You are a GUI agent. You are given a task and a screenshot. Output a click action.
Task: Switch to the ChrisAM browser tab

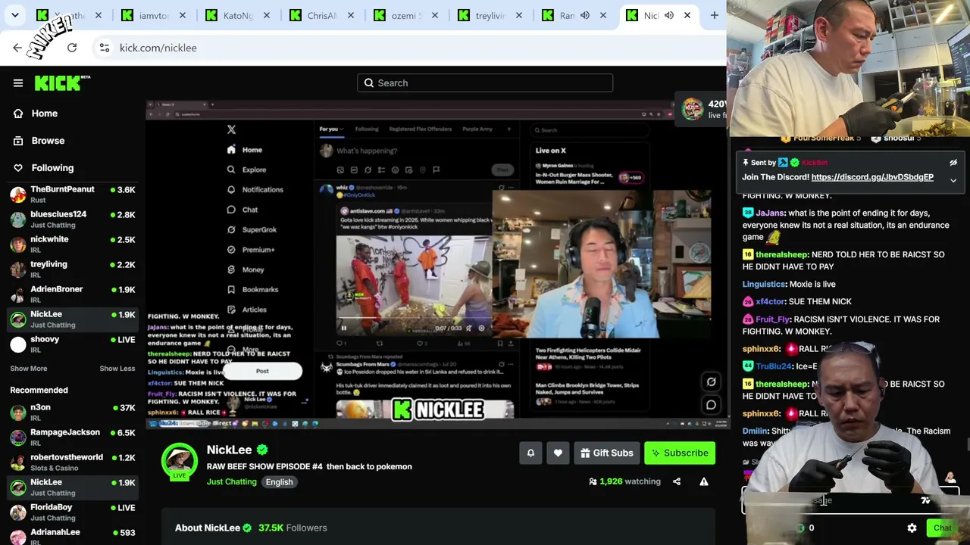click(322, 15)
